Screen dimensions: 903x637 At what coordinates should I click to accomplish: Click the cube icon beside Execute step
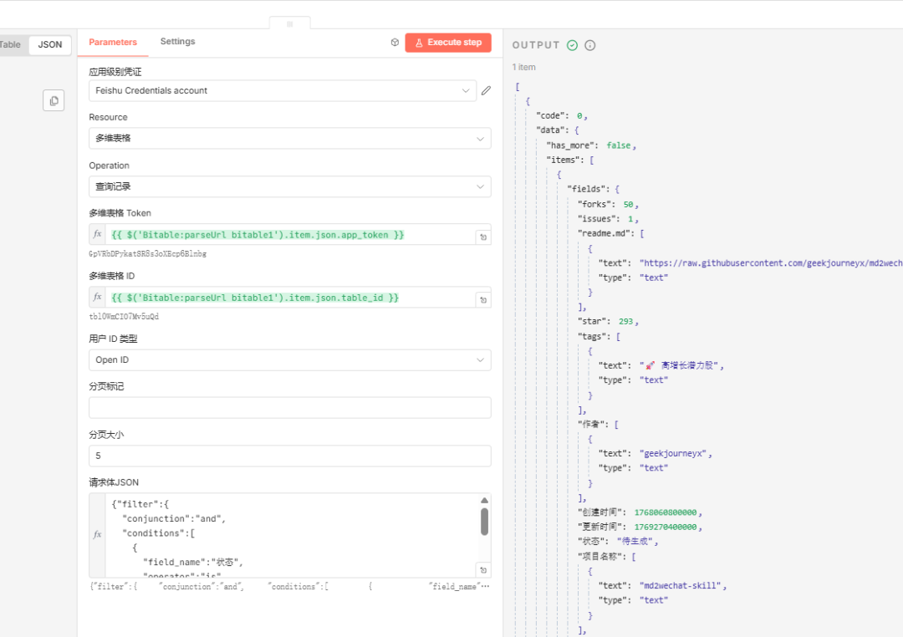pos(395,43)
